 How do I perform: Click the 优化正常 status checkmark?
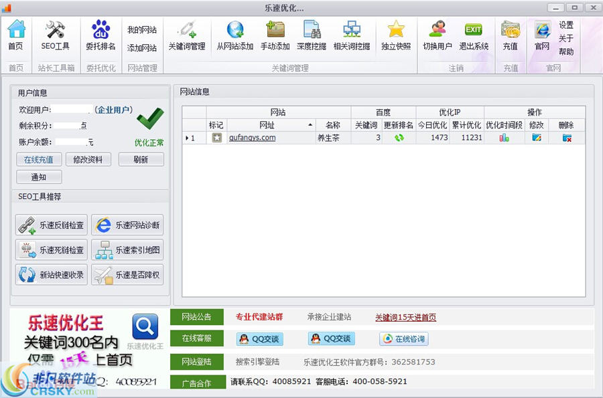click(150, 119)
